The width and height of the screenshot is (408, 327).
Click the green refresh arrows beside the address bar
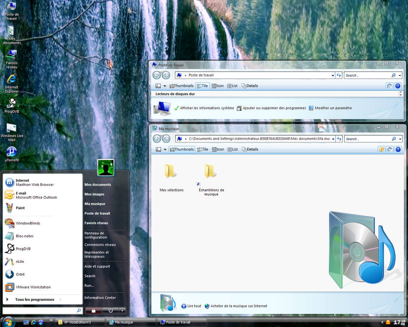(339, 139)
